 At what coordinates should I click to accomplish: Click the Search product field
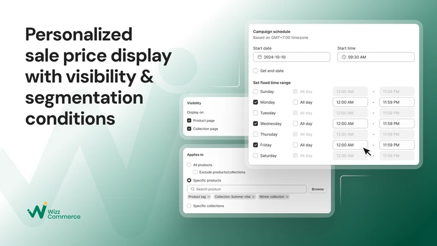click(247, 189)
